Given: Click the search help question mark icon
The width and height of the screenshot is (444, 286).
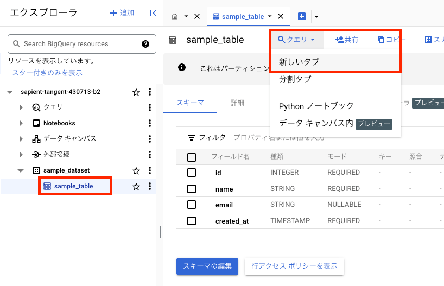Looking at the screenshot, I should 145,44.
